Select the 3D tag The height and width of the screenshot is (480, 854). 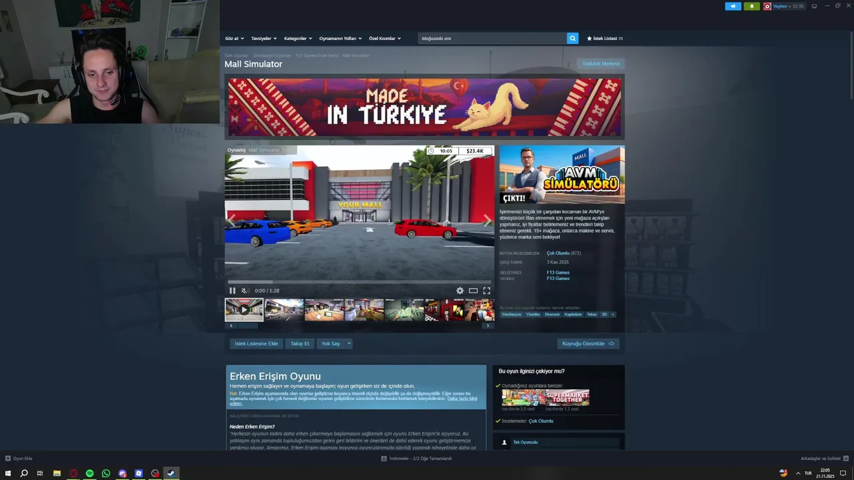(x=604, y=315)
